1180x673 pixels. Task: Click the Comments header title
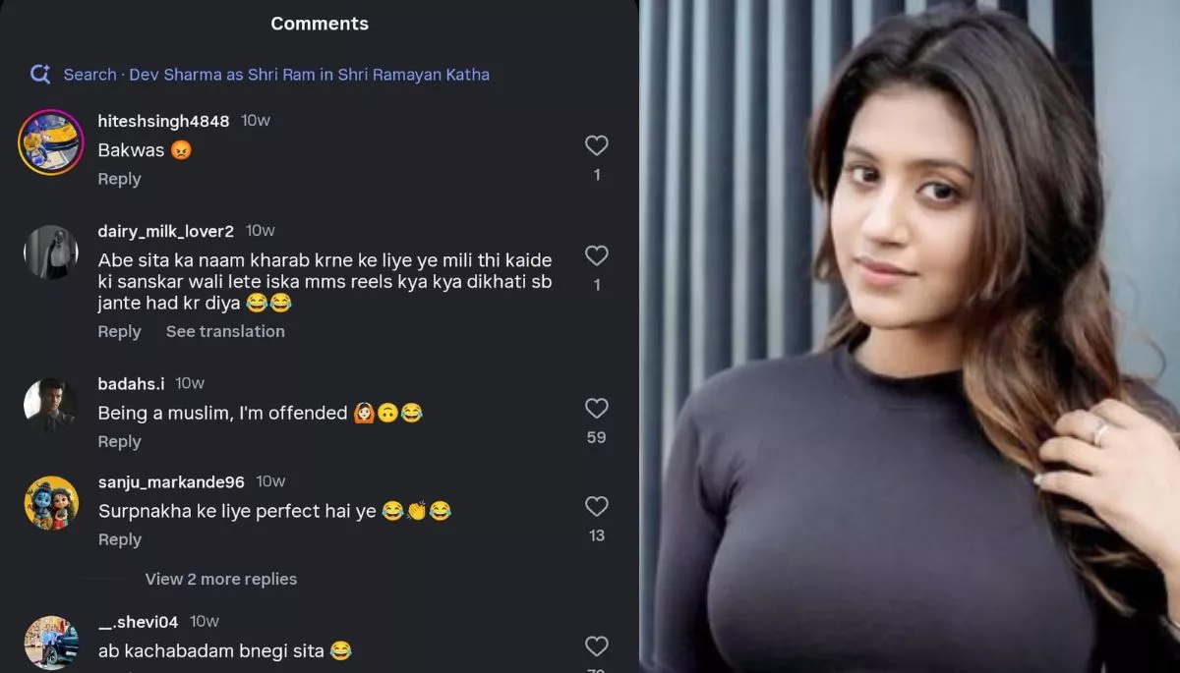coord(320,24)
